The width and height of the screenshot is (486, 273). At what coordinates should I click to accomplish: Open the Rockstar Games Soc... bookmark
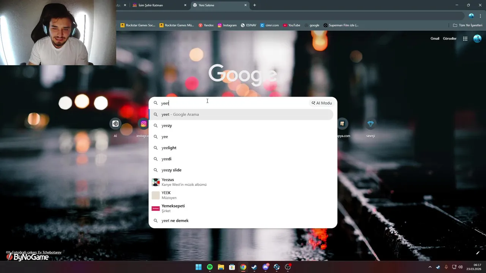point(138,25)
